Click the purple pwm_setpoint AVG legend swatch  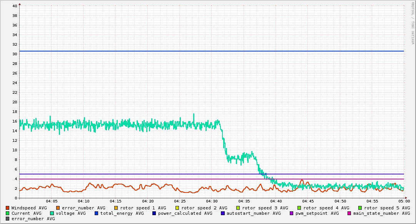291,213
